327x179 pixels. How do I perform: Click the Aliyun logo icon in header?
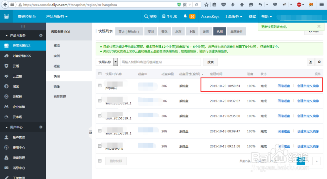[7, 16]
